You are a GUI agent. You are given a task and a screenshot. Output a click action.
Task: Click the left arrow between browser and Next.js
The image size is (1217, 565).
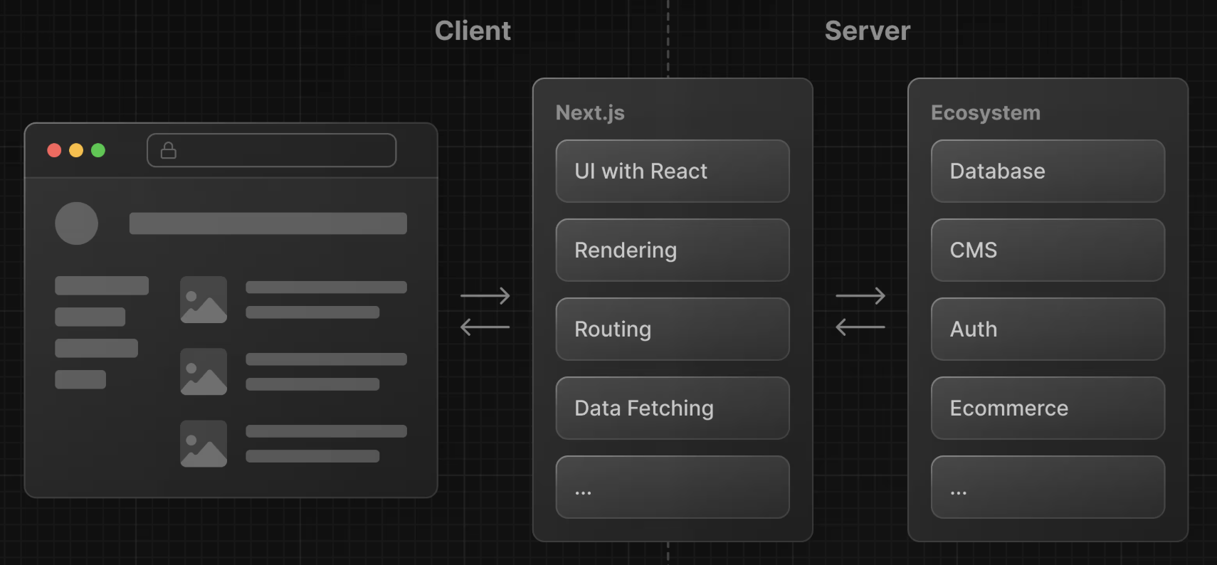(485, 327)
